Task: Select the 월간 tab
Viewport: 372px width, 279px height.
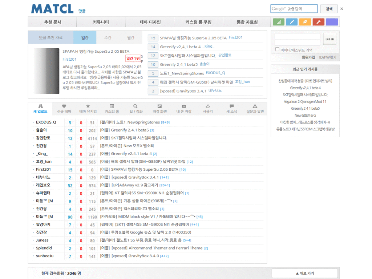Action: pos(130,37)
